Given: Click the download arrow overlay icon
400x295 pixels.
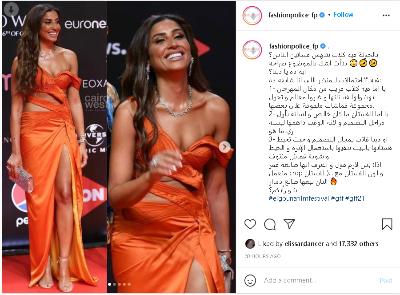Looking at the screenshot, I should coord(11,10).
